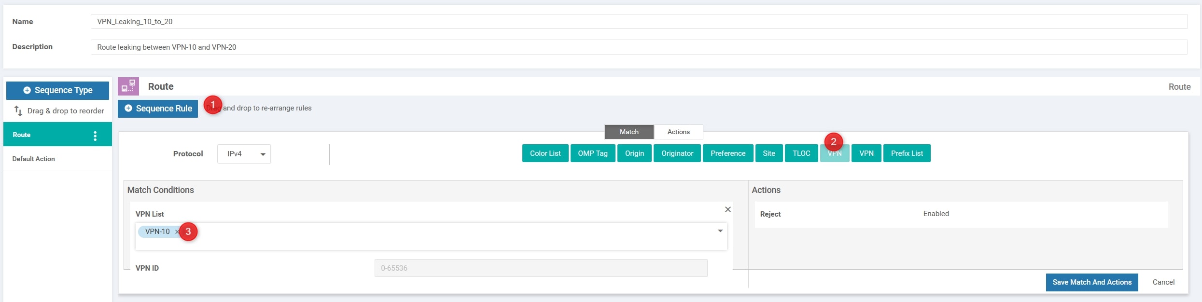Image resolution: width=1202 pixels, height=302 pixels.
Task: Select the OMP Tag match option
Action: coord(592,153)
